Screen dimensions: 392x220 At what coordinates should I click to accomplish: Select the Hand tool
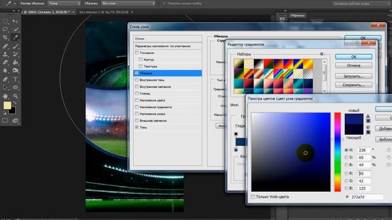coord(6,96)
